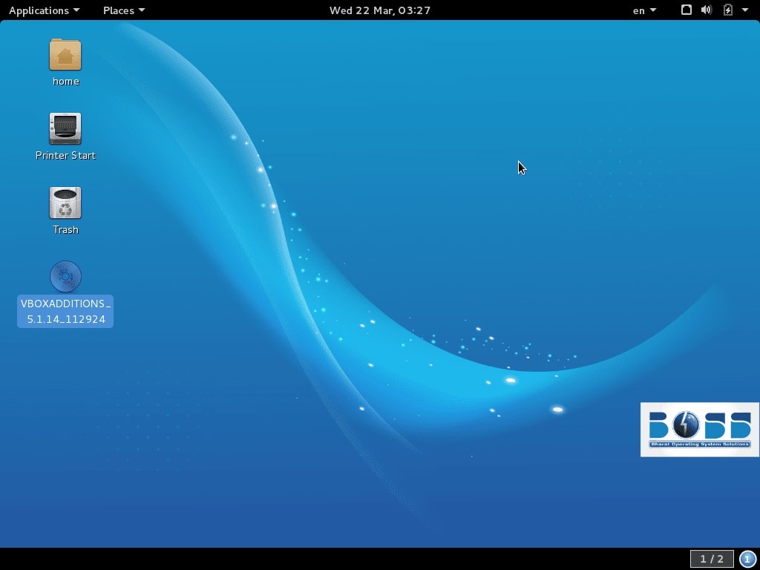This screenshot has height=570, width=760.
Task: Open the en keyboard layout dropdown
Action: [x=644, y=10]
